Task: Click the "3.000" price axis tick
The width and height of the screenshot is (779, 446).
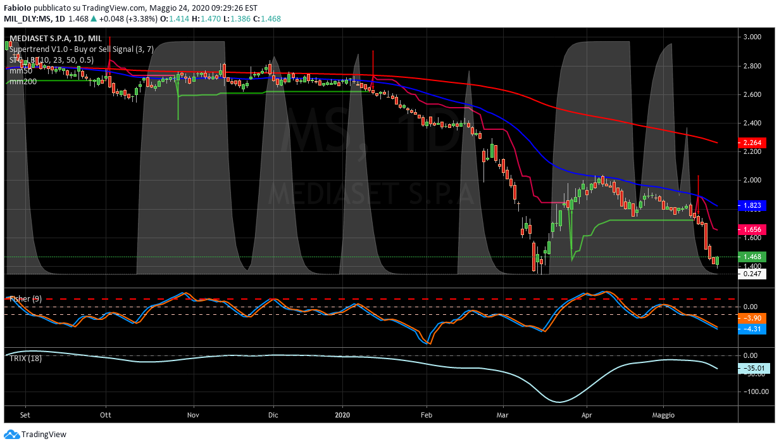Action: coord(752,37)
